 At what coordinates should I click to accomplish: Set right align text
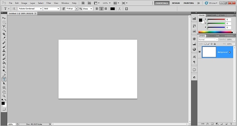[x=105, y=9]
